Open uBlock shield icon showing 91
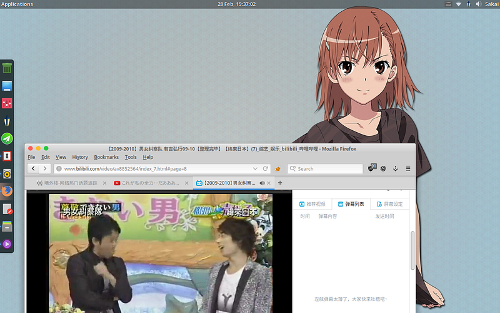Screen dimensions: 500x313 [x=372, y=168]
